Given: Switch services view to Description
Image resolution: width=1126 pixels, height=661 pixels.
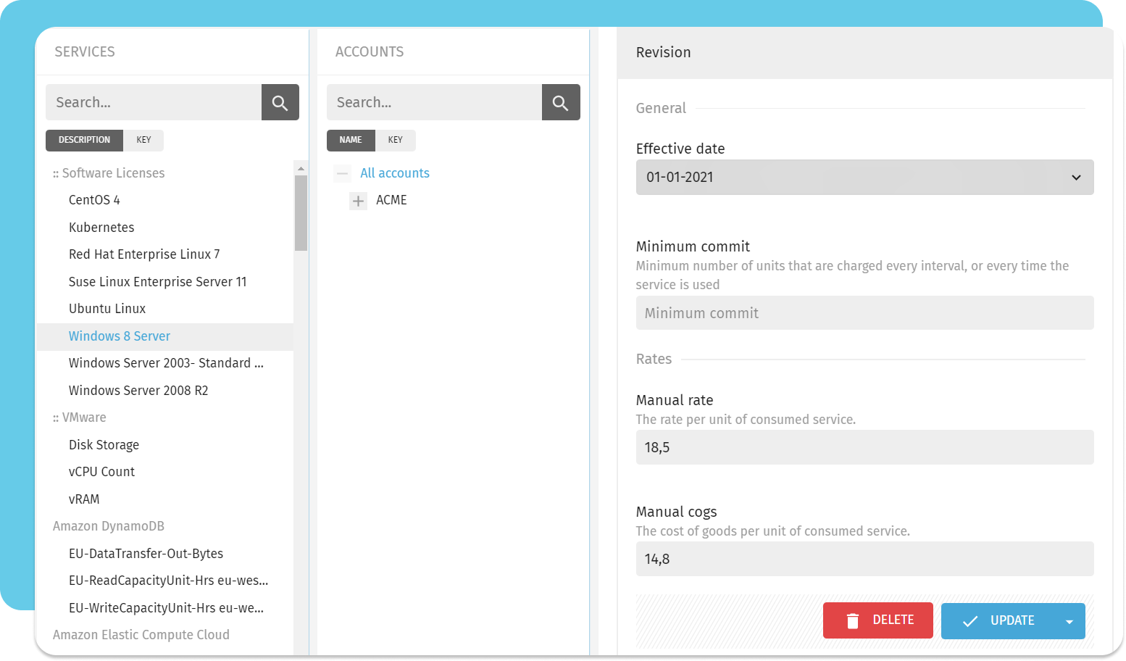Looking at the screenshot, I should coord(84,140).
